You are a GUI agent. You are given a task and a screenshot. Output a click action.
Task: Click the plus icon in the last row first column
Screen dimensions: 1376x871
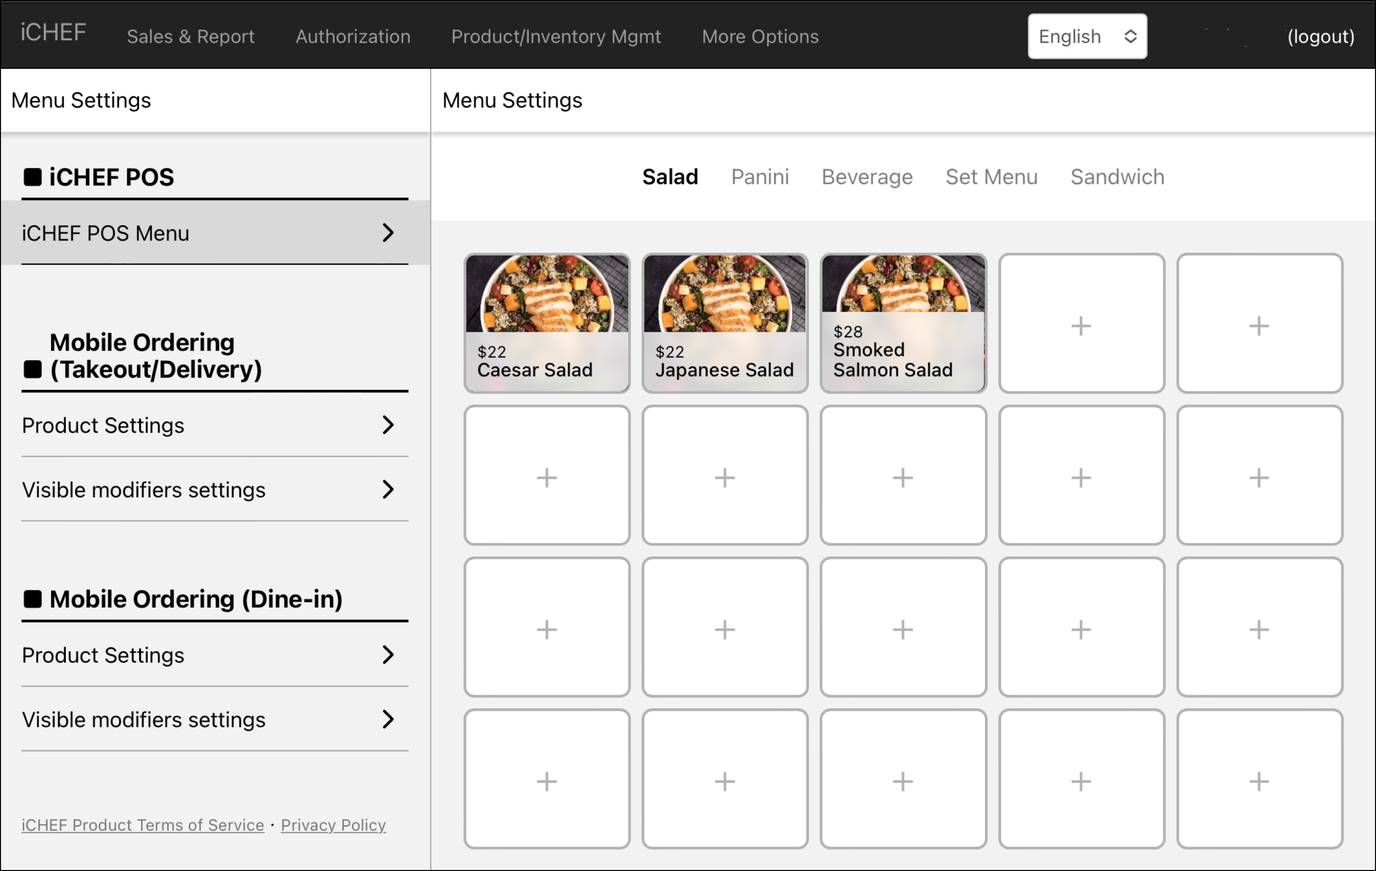pos(546,780)
